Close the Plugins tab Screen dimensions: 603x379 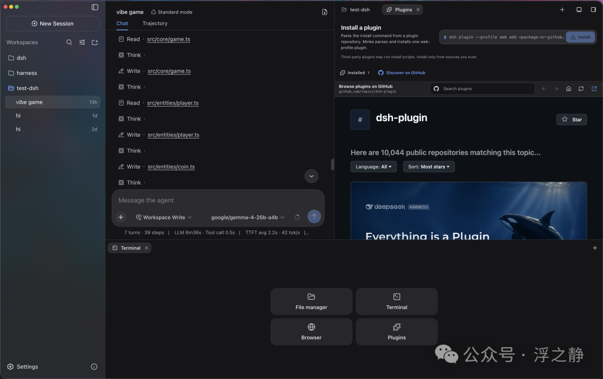(x=418, y=9)
